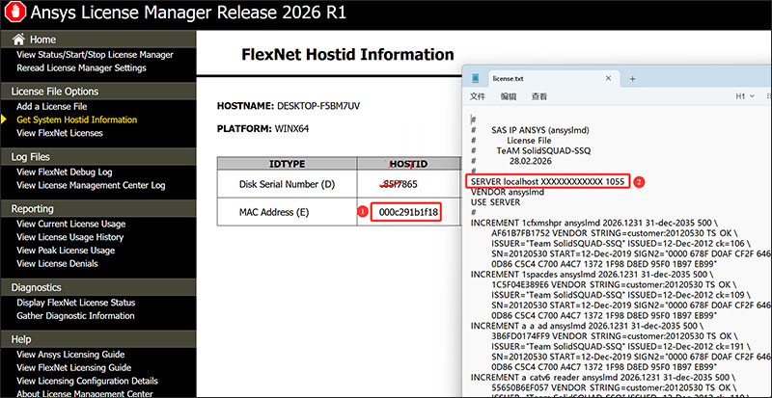Open View Status/Start/Stop License Manager

coord(95,55)
